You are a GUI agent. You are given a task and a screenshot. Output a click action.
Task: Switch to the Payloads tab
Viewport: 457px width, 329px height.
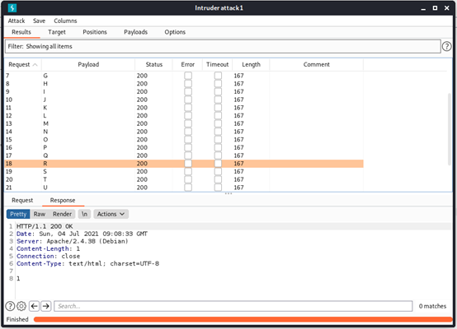click(x=135, y=32)
